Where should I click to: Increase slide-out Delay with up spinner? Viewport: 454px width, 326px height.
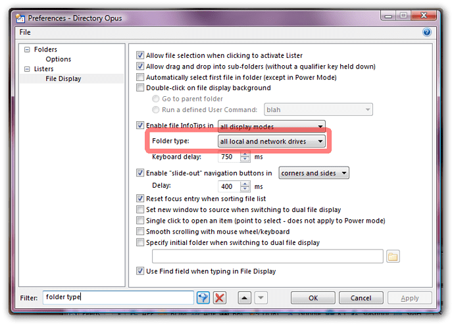[245, 184]
